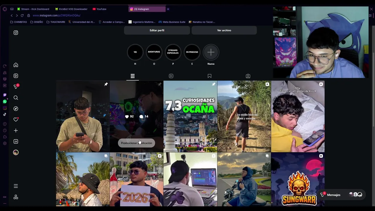
Task: Open the 7.3 Curiosidades Ocaña post
Action: (x=190, y=116)
